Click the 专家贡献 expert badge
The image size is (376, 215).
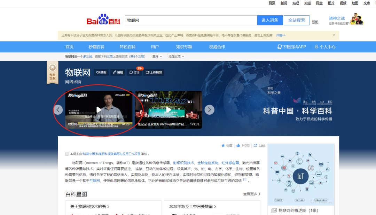52,73
